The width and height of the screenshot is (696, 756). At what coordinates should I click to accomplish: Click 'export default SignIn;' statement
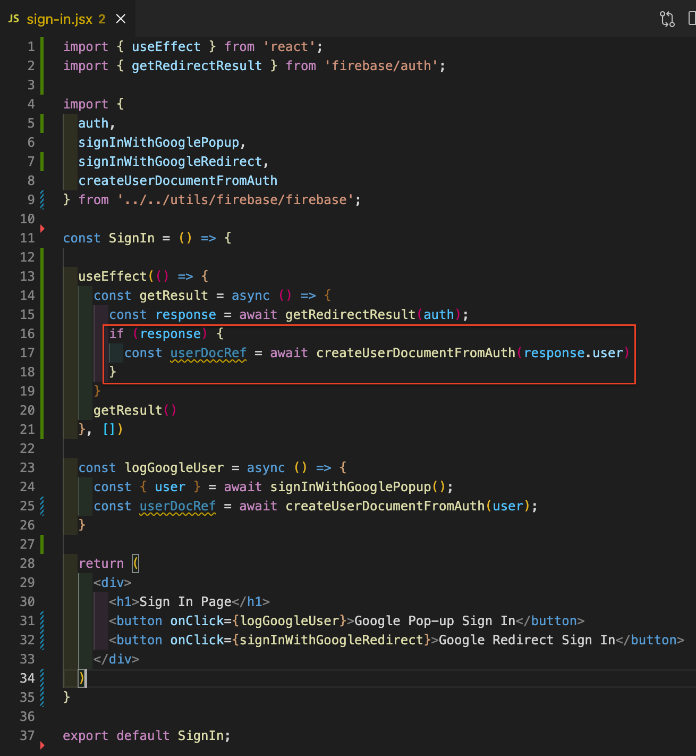147,736
